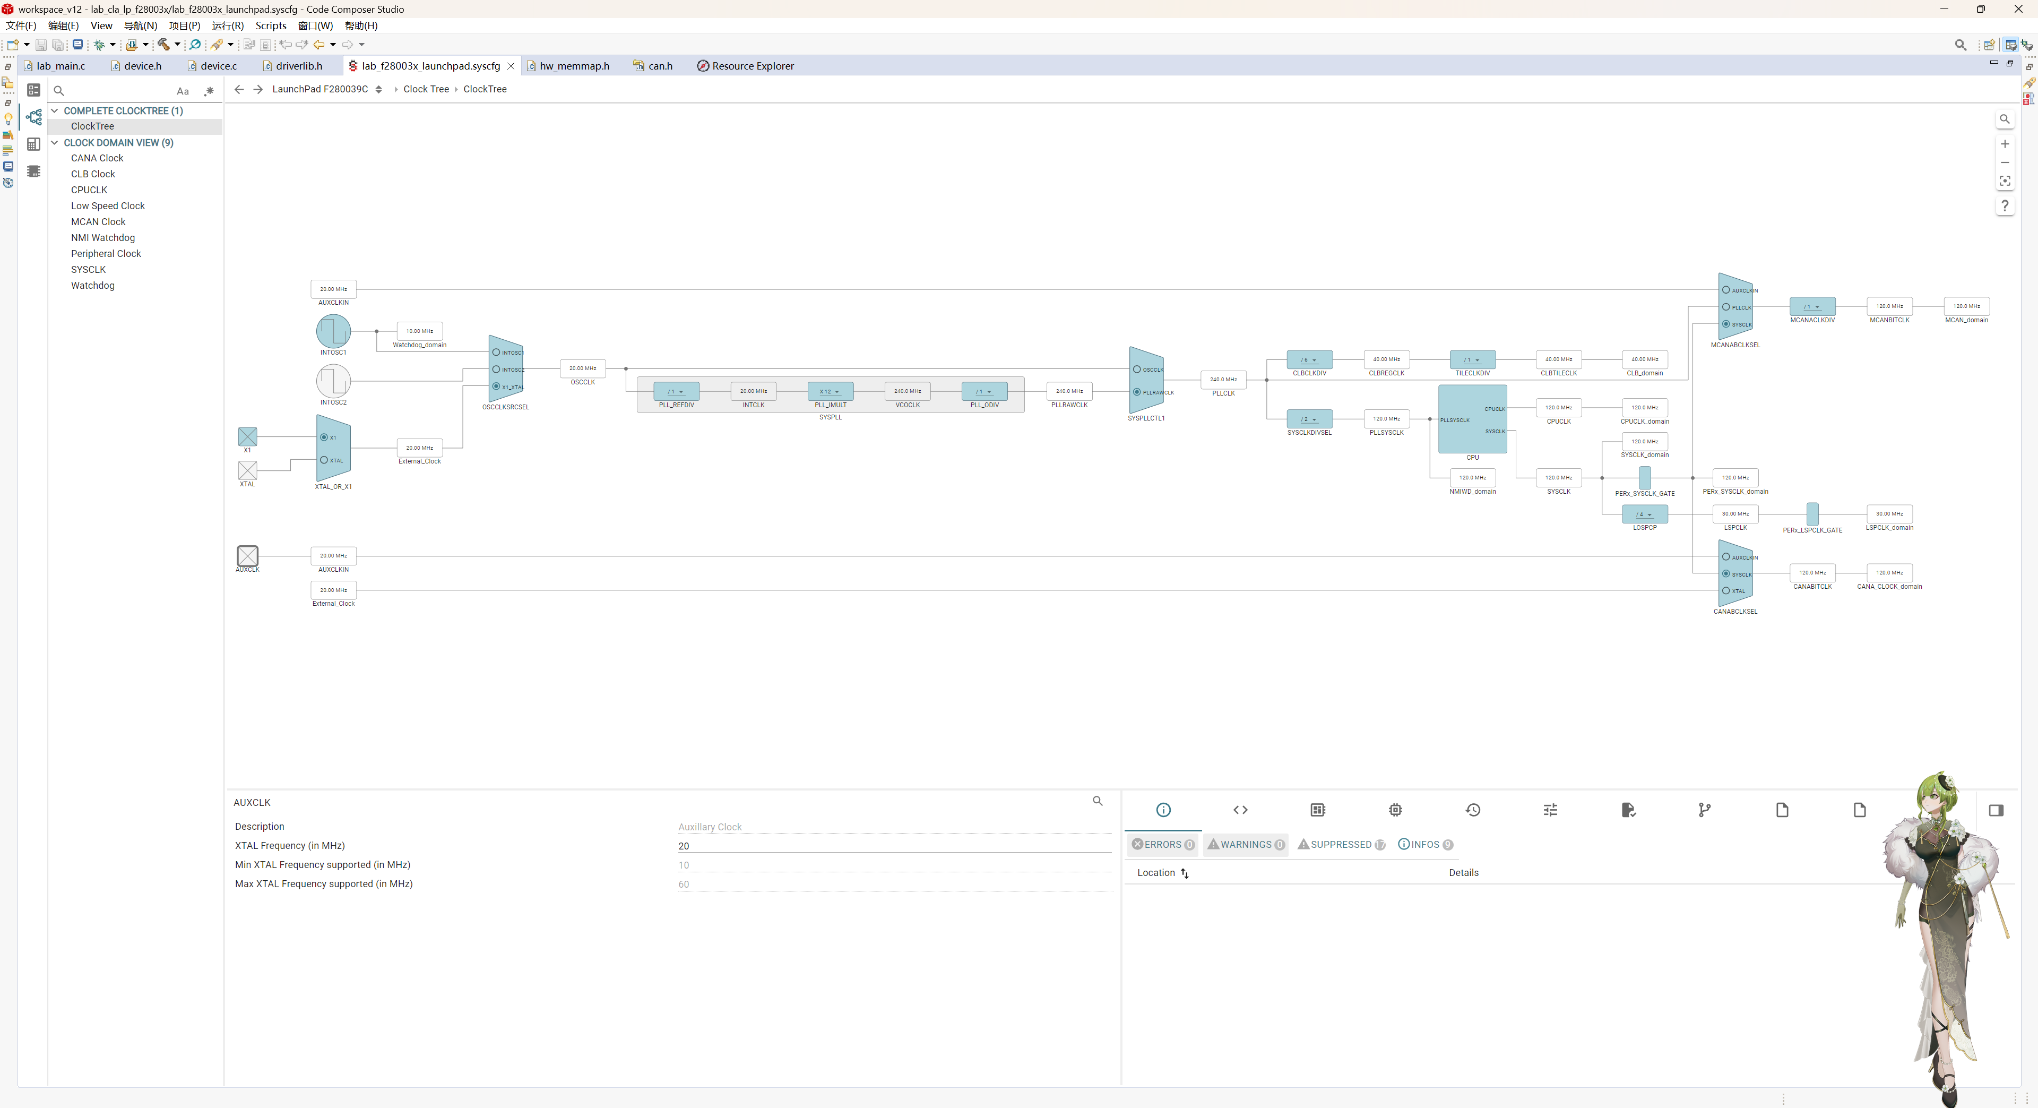Select the clock tree view sidebar icon

(33, 117)
